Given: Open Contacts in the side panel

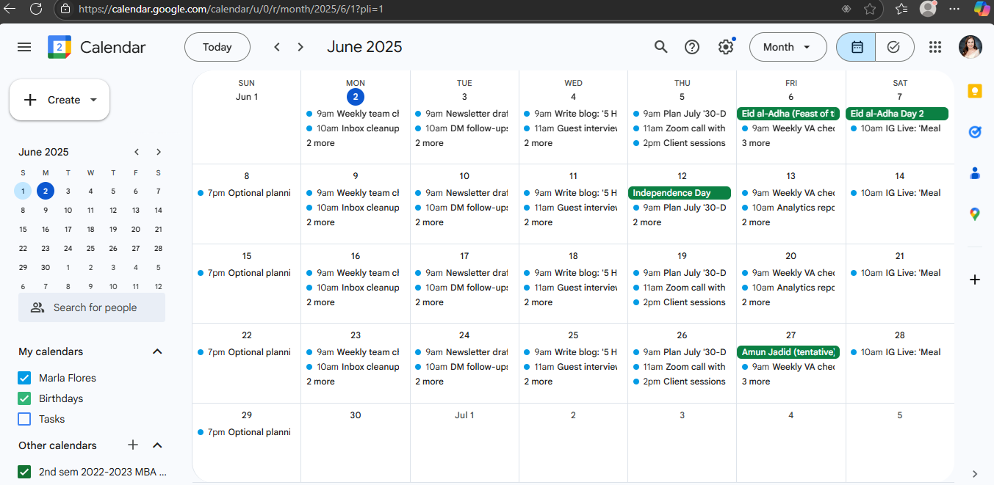Looking at the screenshot, I should [975, 173].
